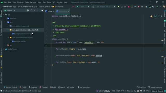This screenshot has width=166, height=93.
Task: Expand the res folder
Action: 6,45
